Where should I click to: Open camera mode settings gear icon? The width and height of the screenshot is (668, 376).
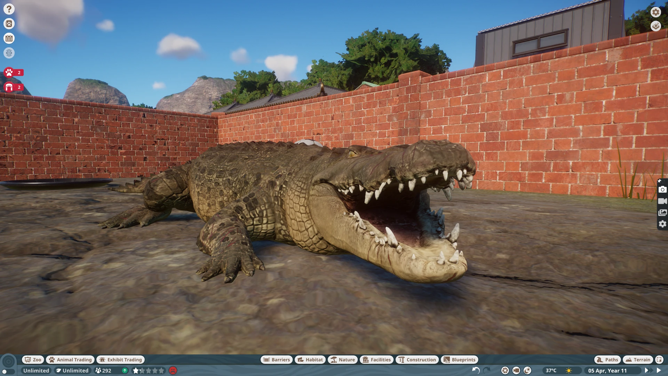(662, 224)
